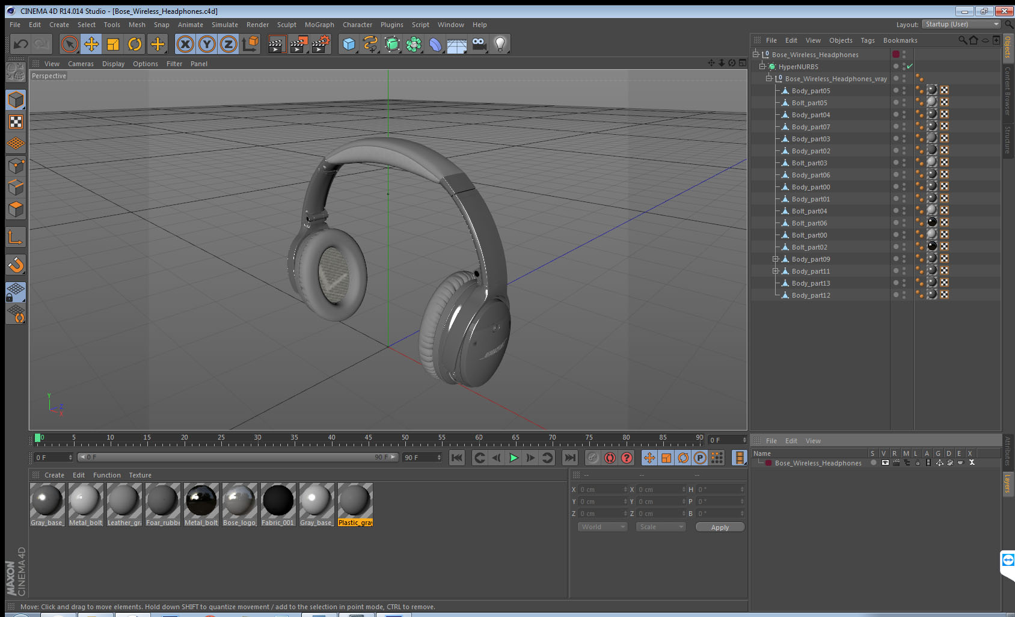
Task: Click the Apply coordinates button
Action: (720, 527)
